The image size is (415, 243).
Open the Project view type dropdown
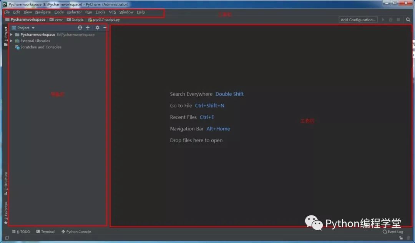tap(26, 28)
